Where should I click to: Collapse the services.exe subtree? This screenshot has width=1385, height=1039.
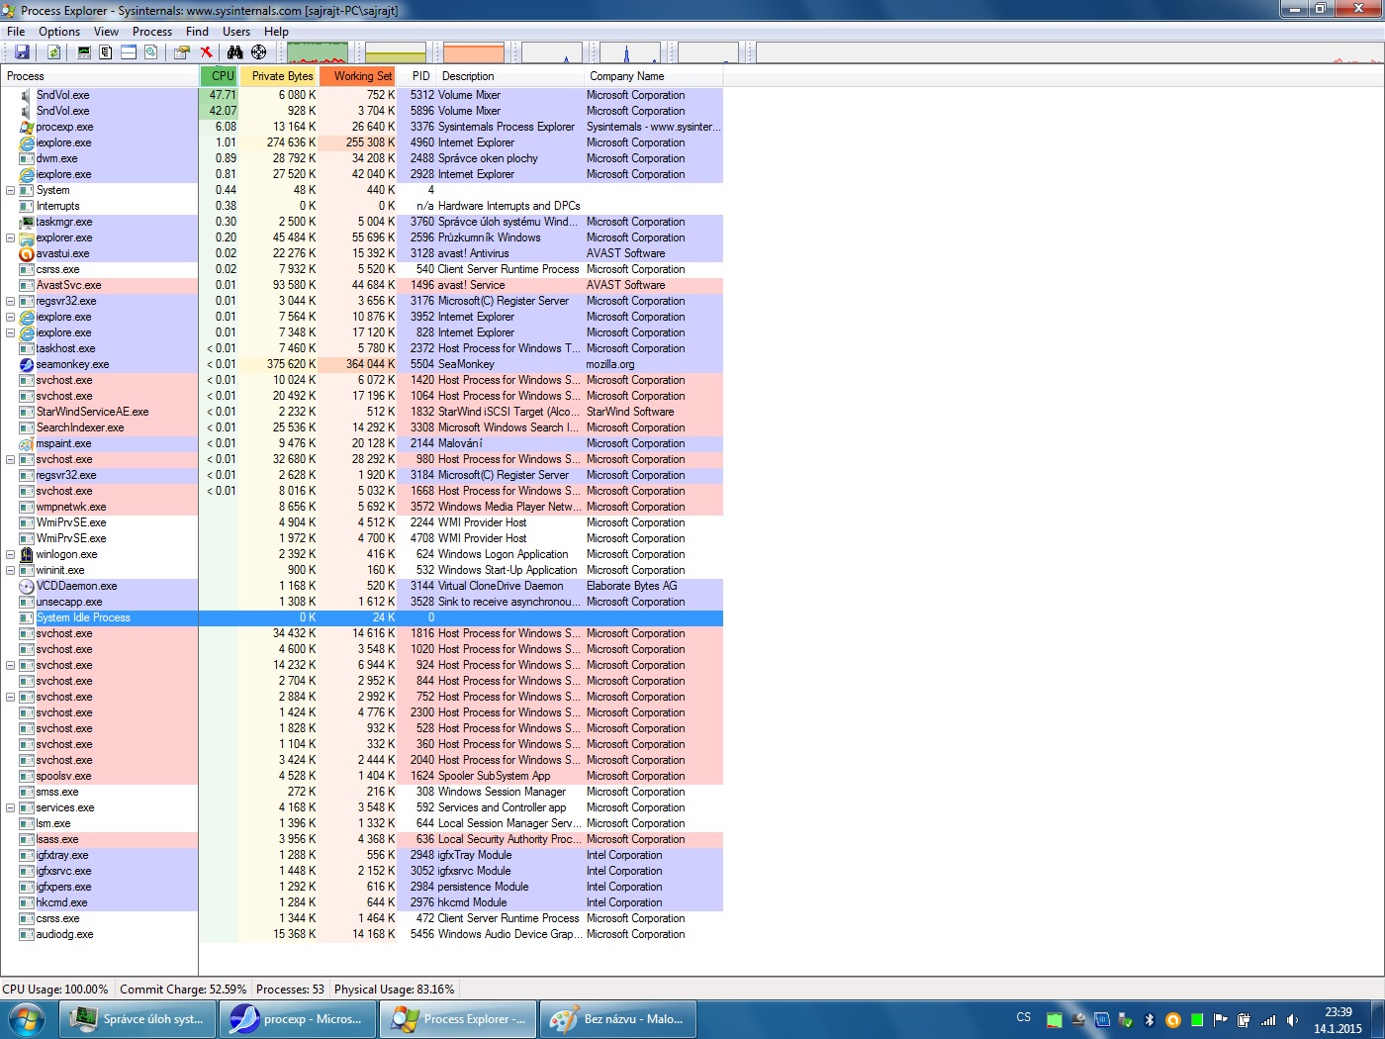[11, 807]
